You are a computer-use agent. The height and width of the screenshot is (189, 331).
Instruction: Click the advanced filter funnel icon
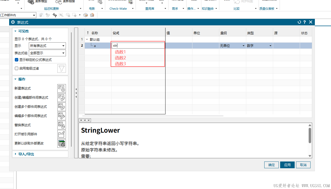pos(62,68)
